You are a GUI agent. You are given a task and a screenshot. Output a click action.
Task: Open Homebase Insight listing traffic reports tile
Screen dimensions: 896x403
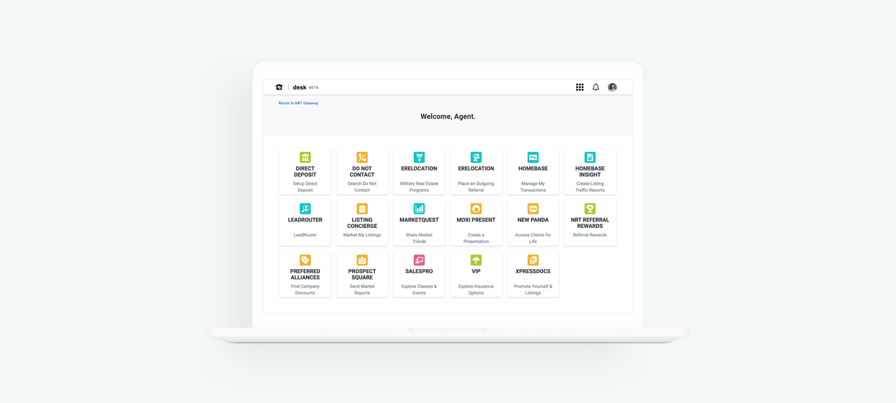[x=590, y=171]
